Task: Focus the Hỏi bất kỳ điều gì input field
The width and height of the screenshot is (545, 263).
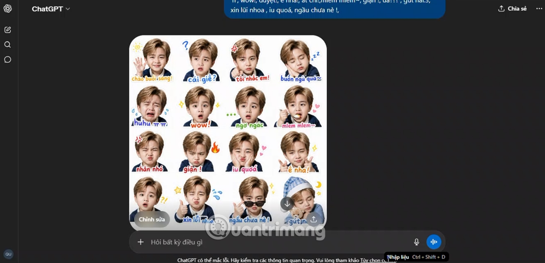Action: point(278,242)
